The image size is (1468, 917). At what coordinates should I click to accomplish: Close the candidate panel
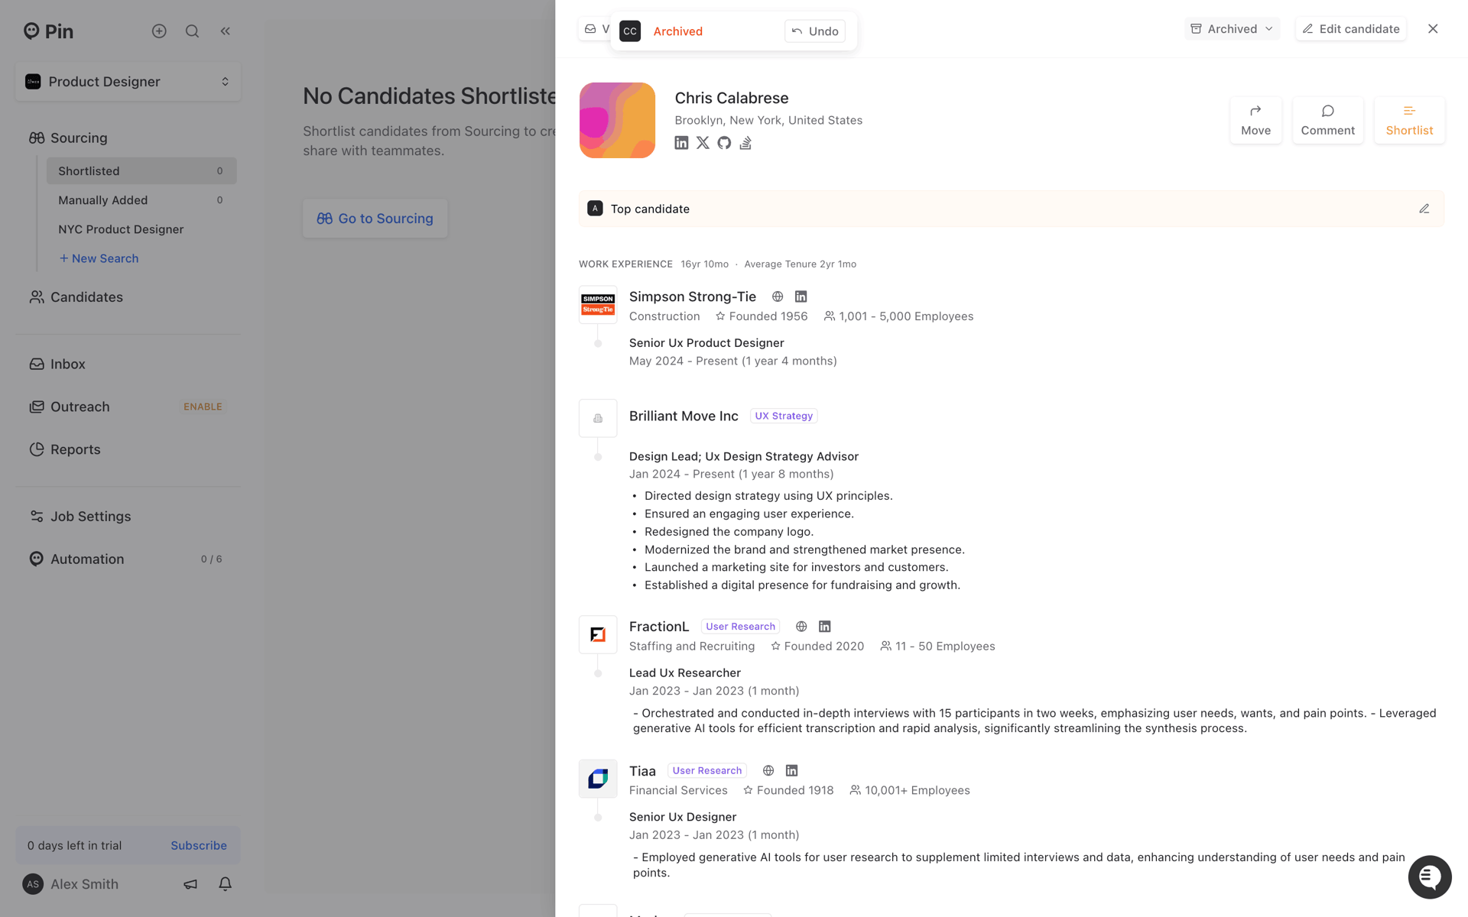point(1433,29)
